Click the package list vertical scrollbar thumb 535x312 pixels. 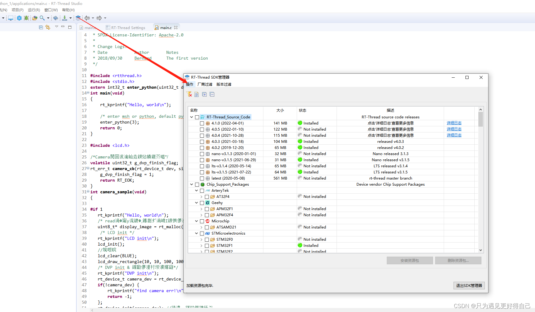[x=480, y=119]
